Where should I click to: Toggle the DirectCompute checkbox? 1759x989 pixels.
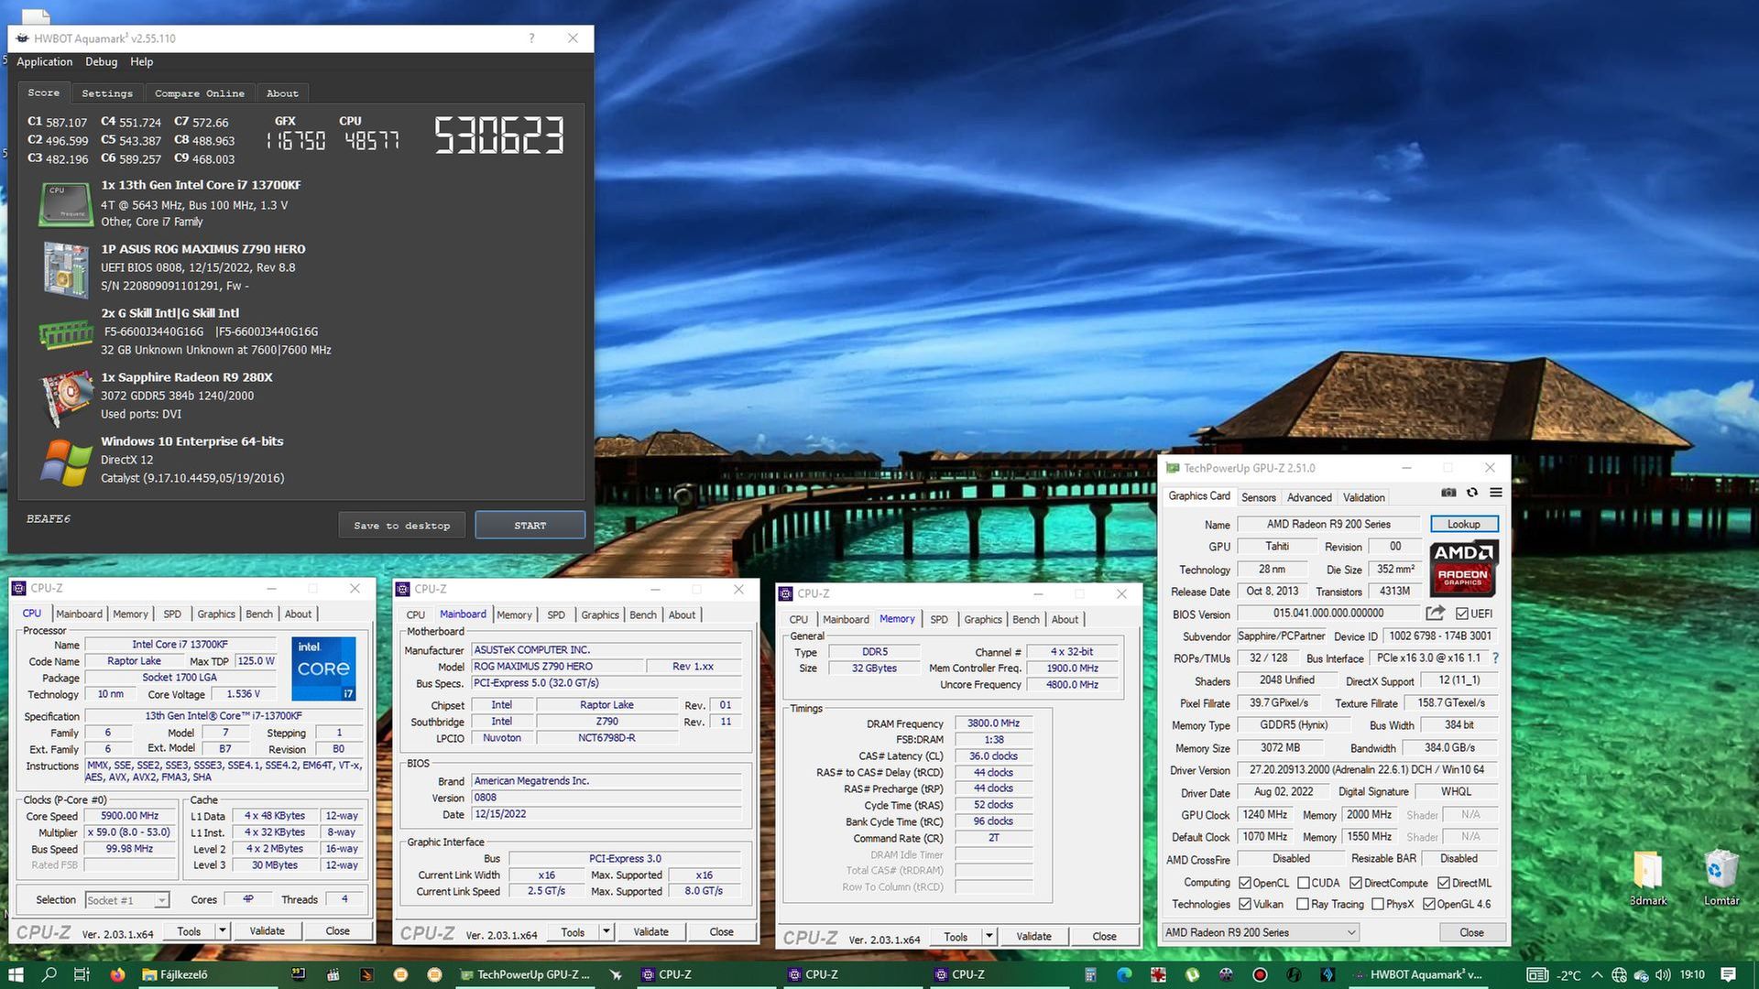click(x=1356, y=883)
